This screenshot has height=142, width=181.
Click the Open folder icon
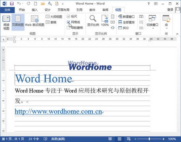coord(43,4)
